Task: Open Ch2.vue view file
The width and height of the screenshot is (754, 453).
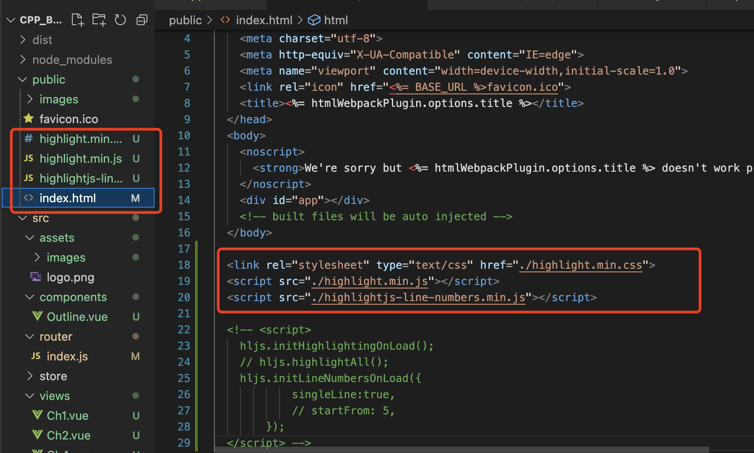Action: pyautogui.click(x=69, y=435)
